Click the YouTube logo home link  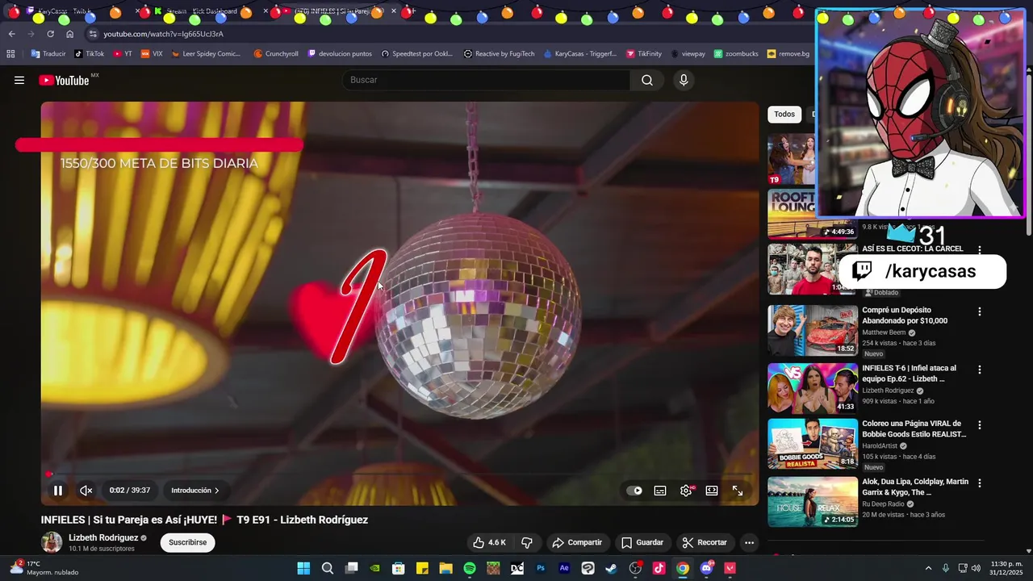64,80
